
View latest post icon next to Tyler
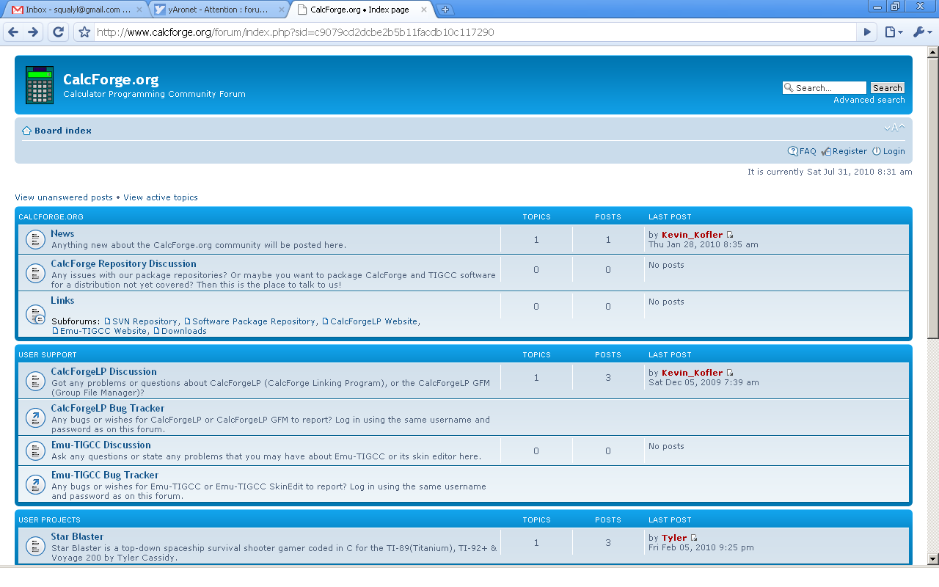coord(694,538)
